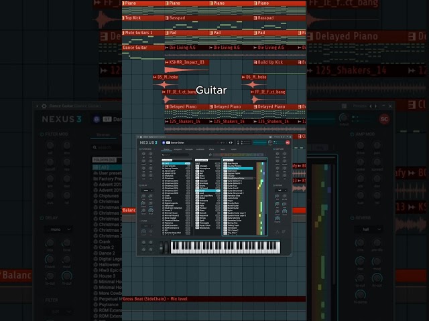Switch to the effects tab

[x=211, y=149]
